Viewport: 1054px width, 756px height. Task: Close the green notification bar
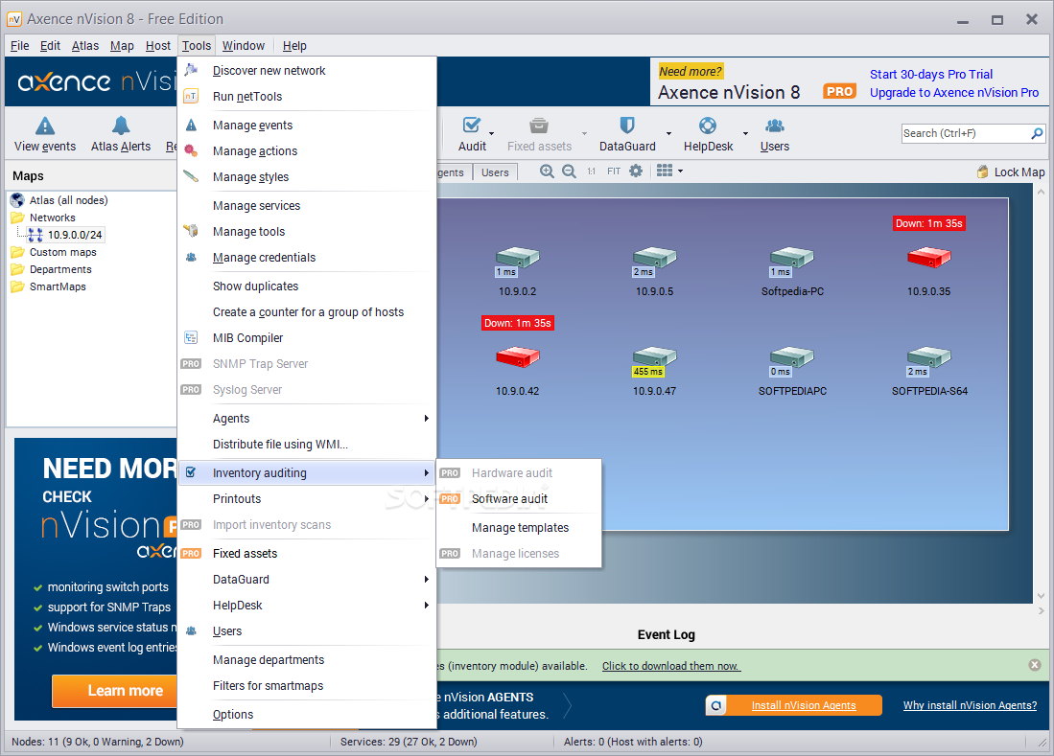tap(1035, 665)
